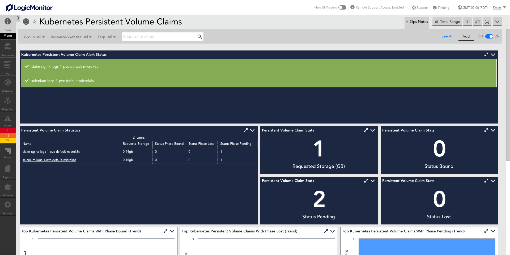Open claim-nginx-logs-1-pvc-default-microk8s table link
This screenshot has height=255, width=510.
[51, 152]
